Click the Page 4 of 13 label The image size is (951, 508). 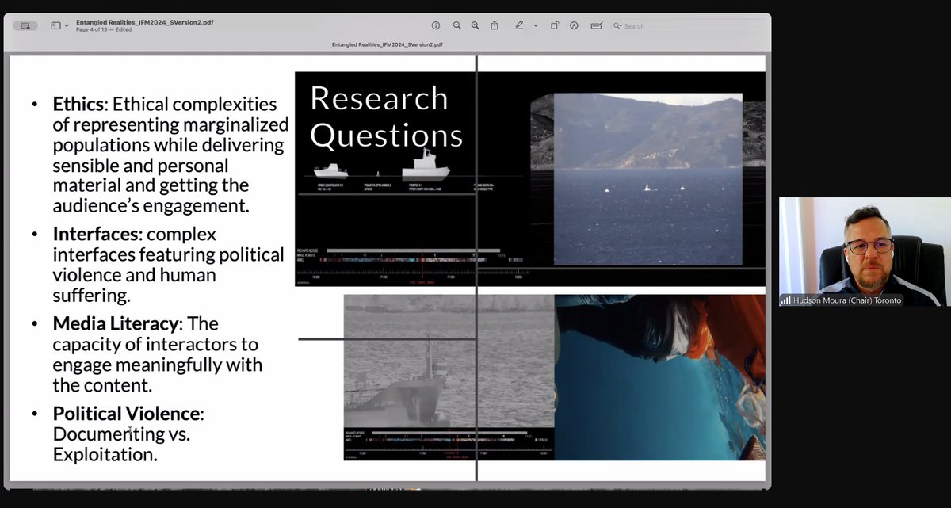94,29
